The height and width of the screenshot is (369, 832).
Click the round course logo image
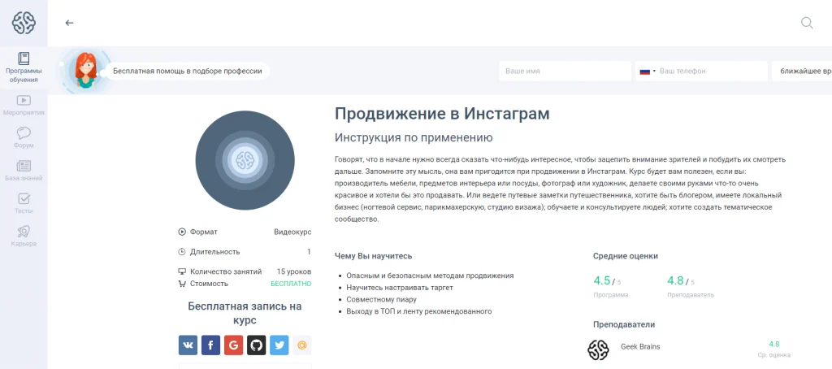coord(245,160)
